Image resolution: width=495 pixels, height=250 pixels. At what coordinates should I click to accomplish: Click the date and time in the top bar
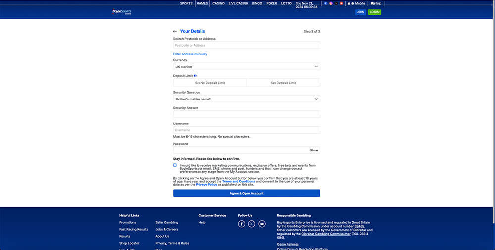click(306, 5)
